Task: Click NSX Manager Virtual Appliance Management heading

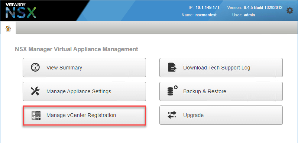Action: 77,49
